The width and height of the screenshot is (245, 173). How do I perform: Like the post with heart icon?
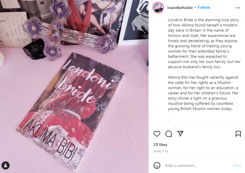point(157,134)
